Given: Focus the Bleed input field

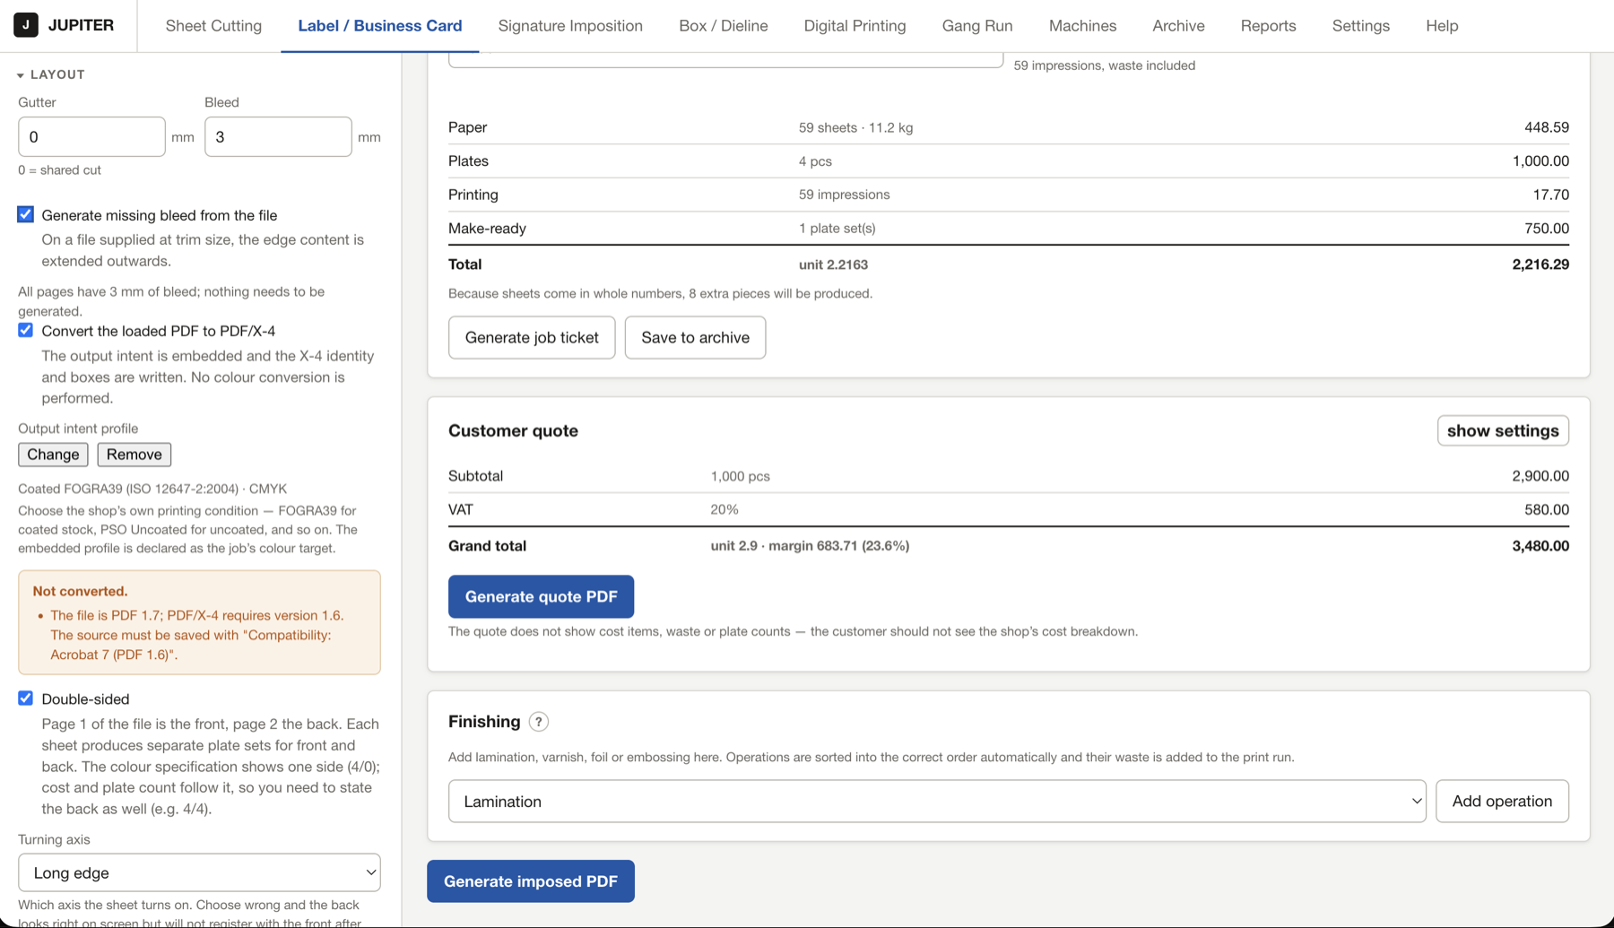Looking at the screenshot, I should click(x=278, y=136).
